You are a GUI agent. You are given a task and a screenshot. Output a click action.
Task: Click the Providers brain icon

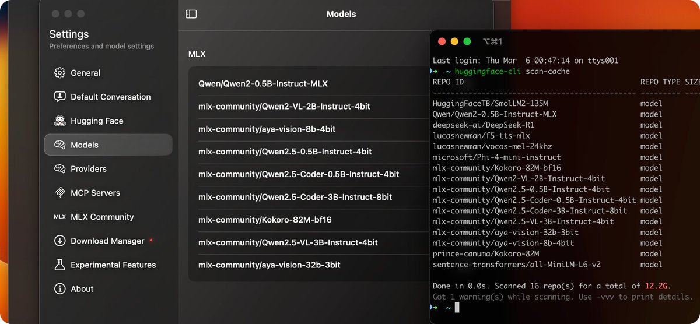click(x=60, y=168)
